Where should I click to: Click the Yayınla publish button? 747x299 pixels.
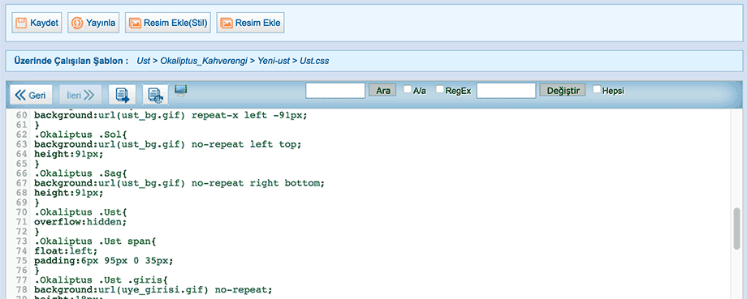pos(93,23)
